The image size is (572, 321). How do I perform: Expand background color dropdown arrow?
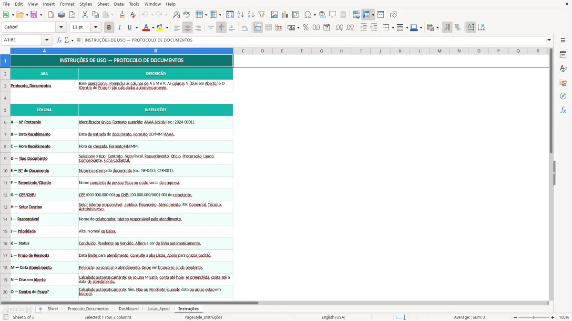tap(167, 28)
